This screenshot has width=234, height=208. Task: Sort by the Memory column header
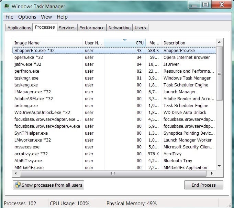[x=153, y=43]
